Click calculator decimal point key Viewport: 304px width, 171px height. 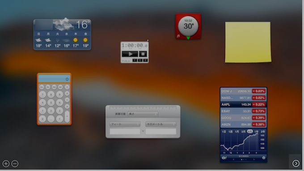pos(51,119)
